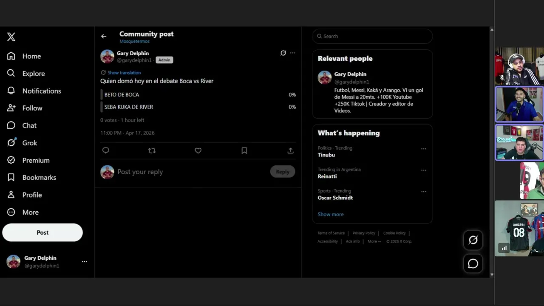Open the Mosquetermos community link
The height and width of the screenshot is (306, 544).
pyautogui.click(x=134, y=41)
